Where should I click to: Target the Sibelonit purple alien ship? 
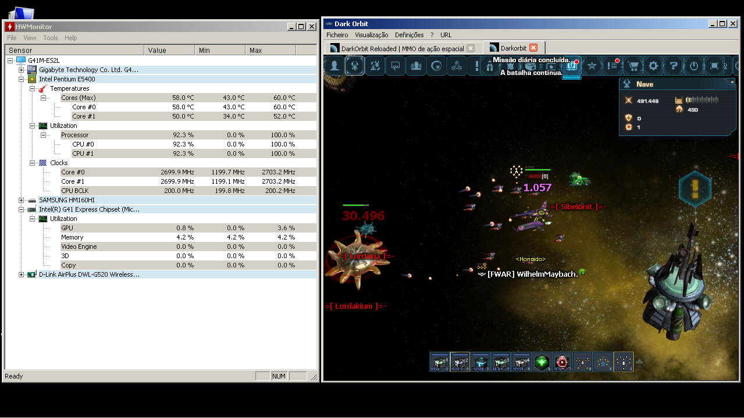532,216
